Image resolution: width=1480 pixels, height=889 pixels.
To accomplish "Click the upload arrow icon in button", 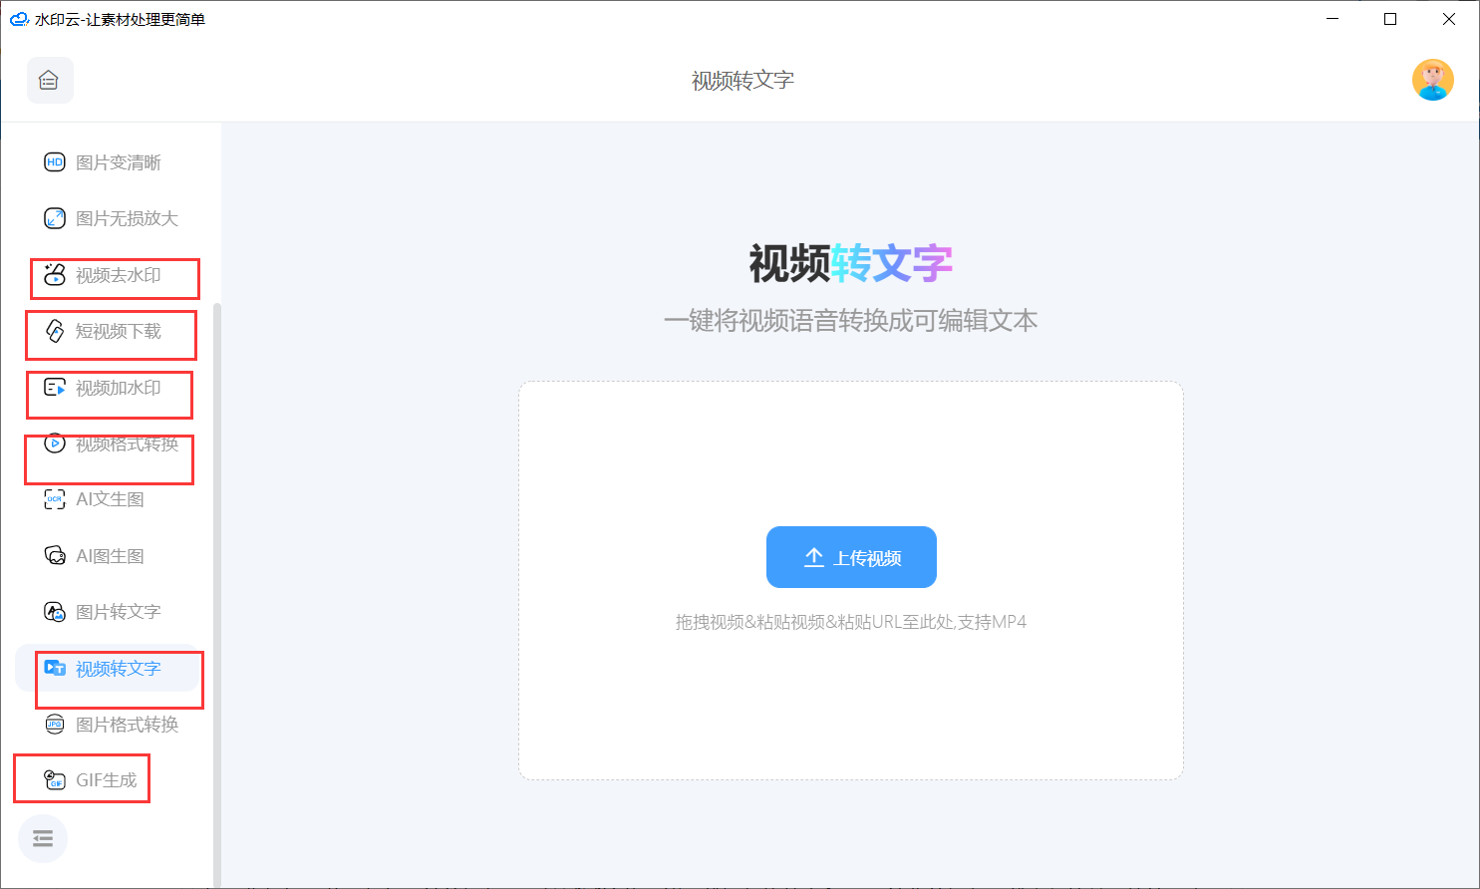I will (x=813, y=557).
